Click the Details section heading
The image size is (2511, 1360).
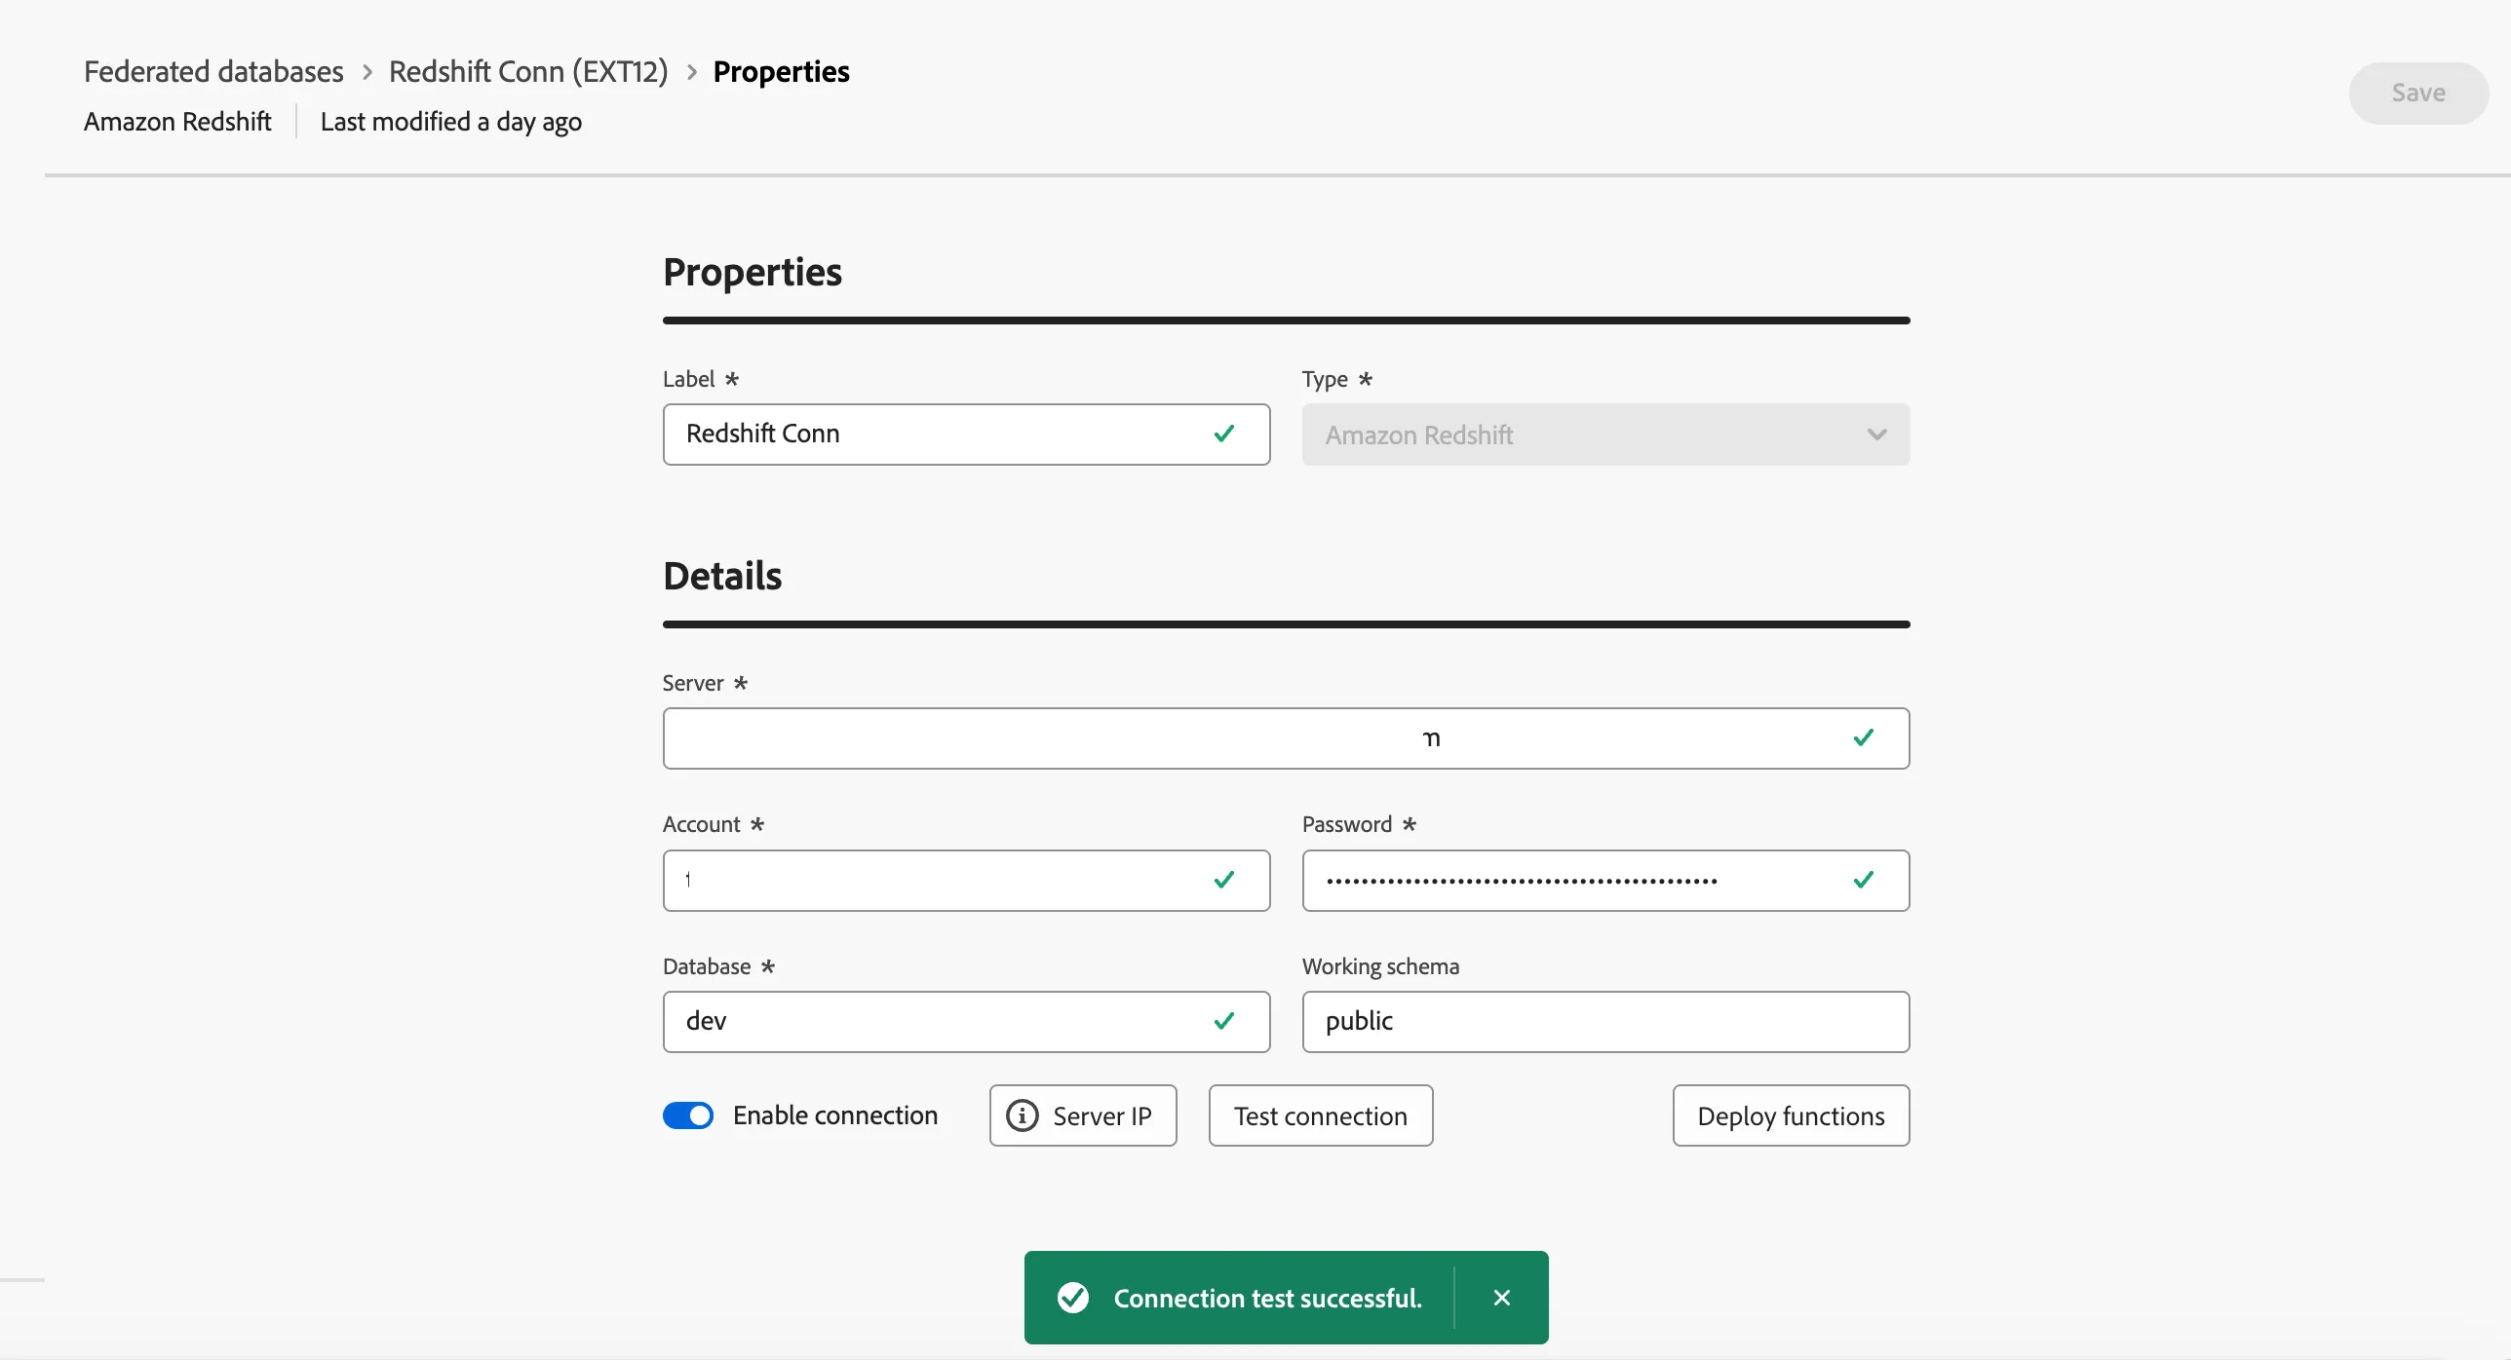[x=722, y=576]
